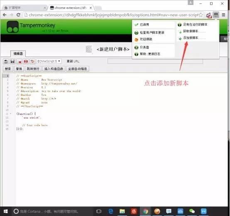230x216 pixels.
Task: Click the 跳转到行 jump to line button
Action: (33, 69)
